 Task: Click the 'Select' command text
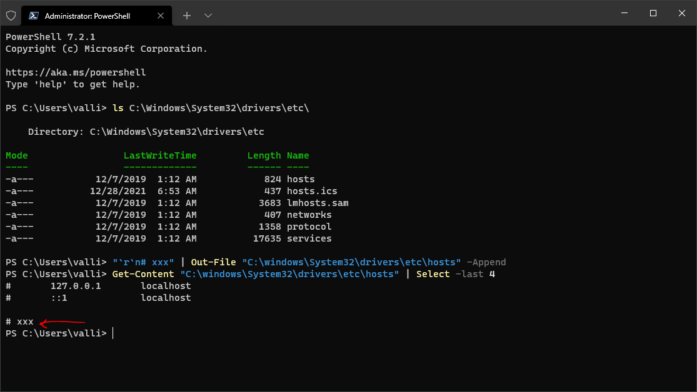click(x=433, y=274)
